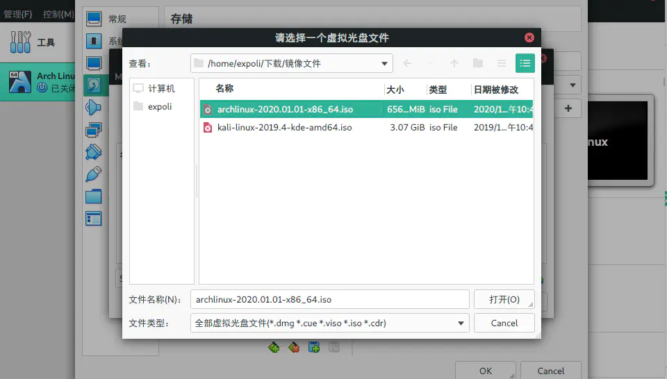Add storage attachment icon

tap(314, 348)
